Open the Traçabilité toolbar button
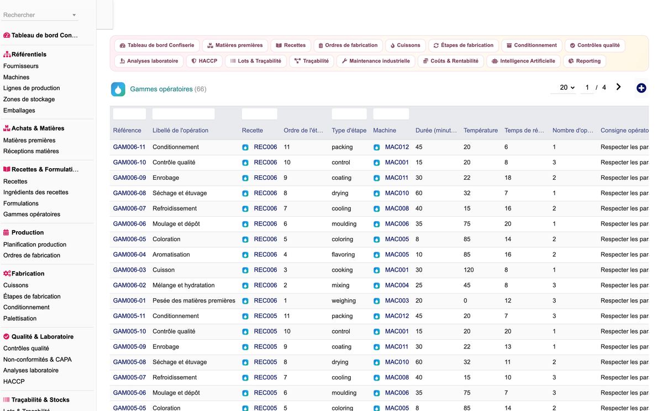Screen dimensions: 663x411 click(x=312, y=61)
